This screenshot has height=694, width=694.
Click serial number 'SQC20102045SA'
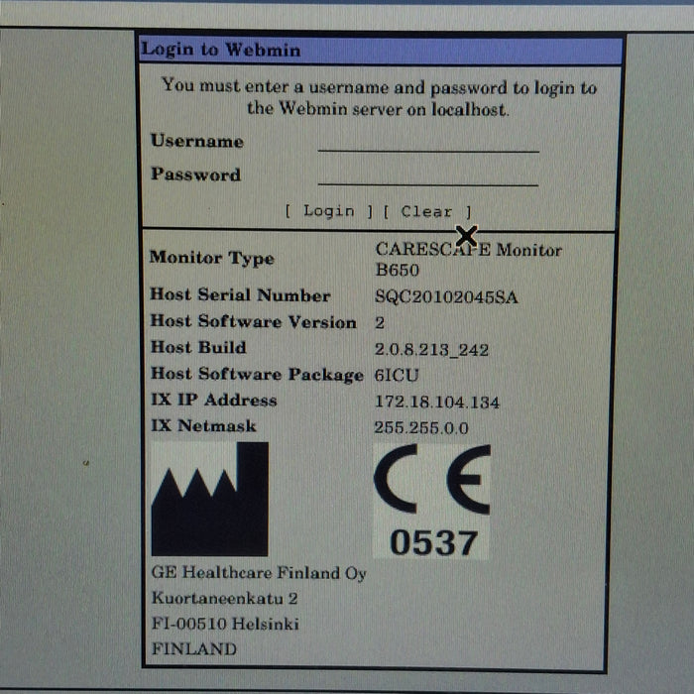point(446,296)
